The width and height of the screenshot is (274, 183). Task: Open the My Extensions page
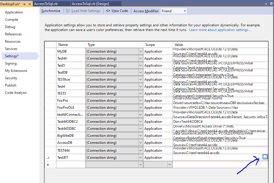pos(16,71)
